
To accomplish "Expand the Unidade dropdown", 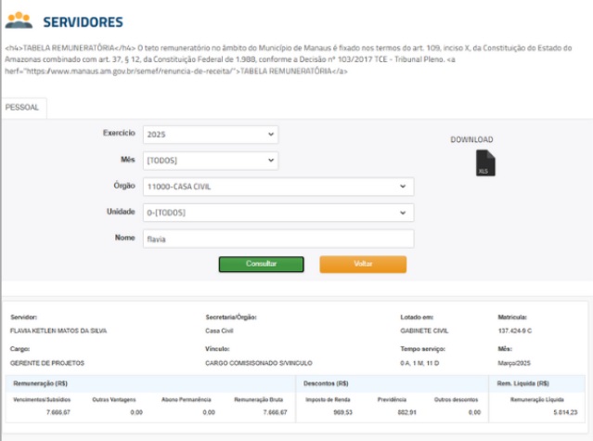I will [x=277, y=213].
